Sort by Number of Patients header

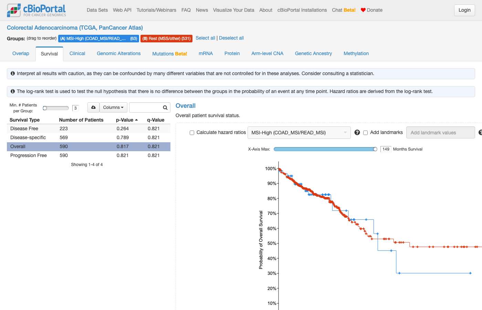coord(81,120)
